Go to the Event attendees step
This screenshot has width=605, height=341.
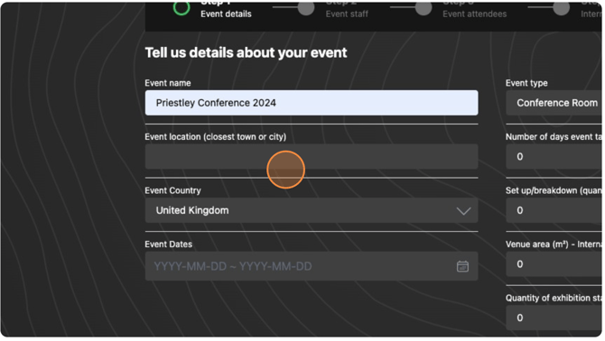tap(477, 14)
